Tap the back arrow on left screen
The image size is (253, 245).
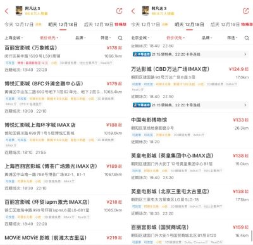[7, 11]
